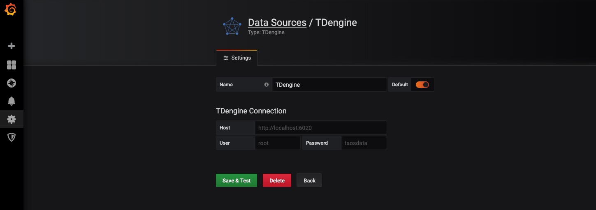596x210 pixels.
Task: Open Alerting via the bell icon
Action: (x=12, y=101)
